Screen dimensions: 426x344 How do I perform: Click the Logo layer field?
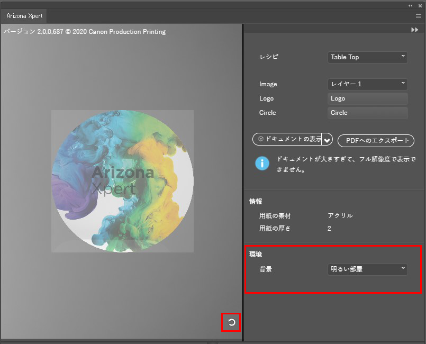(x=368, y=98)
